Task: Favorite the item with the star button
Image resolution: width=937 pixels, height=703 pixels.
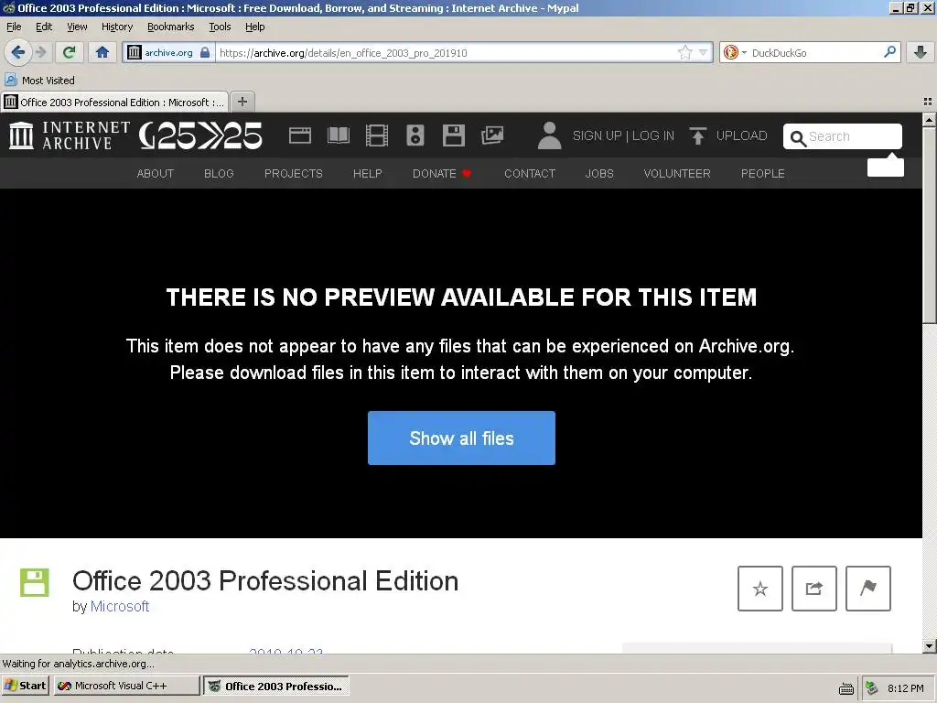Action: 760,589
